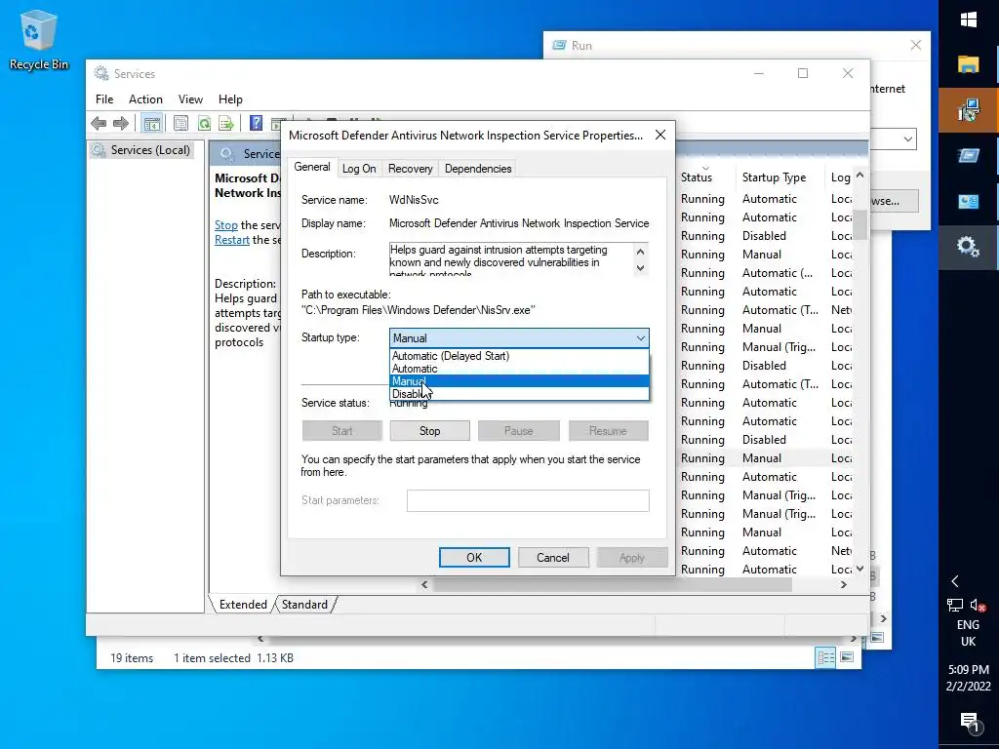Switch to the Recovery tab
999x749 pixels.
[x=411, y=168]
